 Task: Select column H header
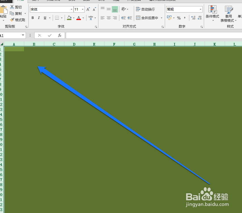click(x=154, y=44)
